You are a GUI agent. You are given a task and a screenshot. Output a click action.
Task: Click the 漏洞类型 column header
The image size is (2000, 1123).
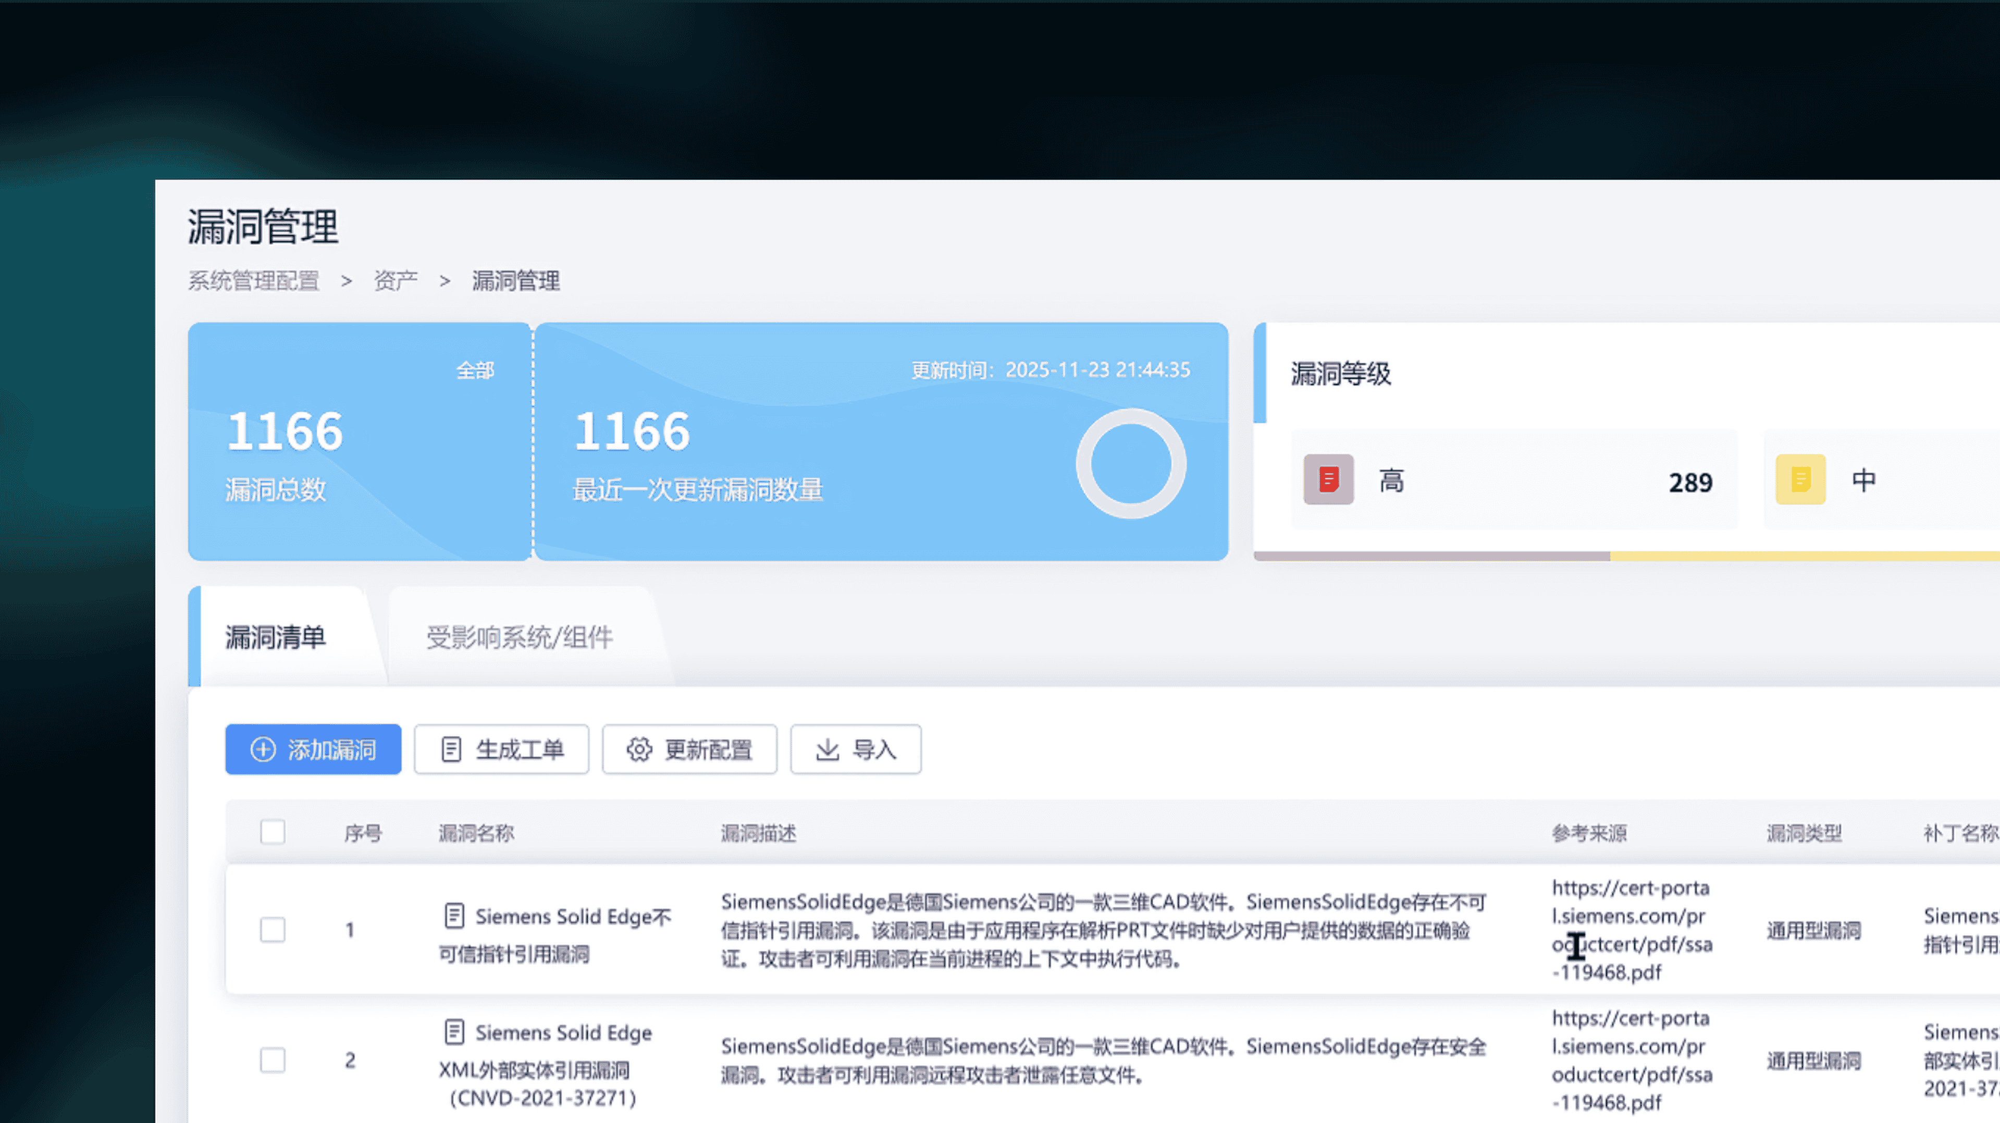tap(1805, 833)
